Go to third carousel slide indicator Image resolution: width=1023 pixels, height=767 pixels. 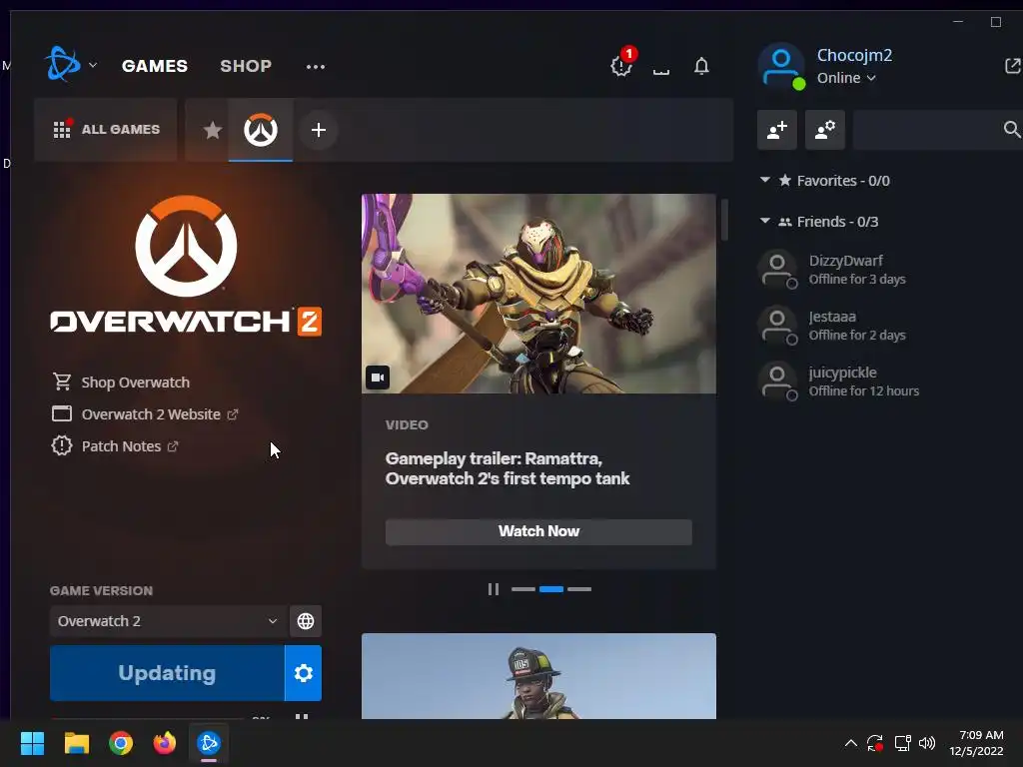point(579,589)
